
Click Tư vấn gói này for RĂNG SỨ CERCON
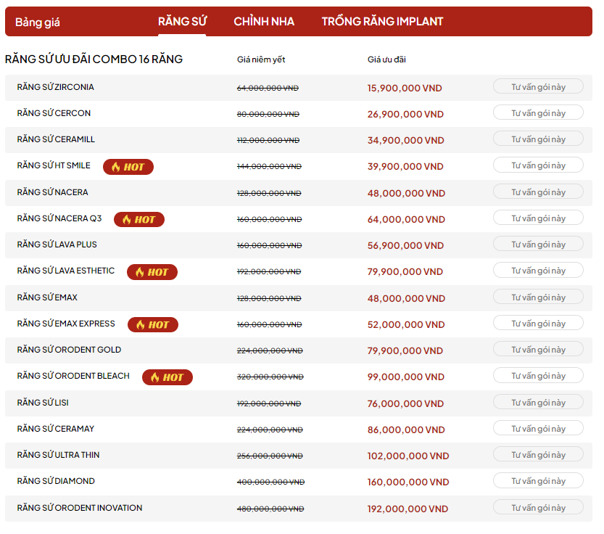[538, 112]
